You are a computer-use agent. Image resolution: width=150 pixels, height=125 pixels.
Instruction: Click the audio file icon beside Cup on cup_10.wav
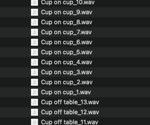(34, 2)
